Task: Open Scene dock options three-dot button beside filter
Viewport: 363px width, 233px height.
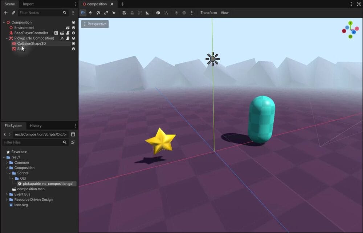Action: 73,13
